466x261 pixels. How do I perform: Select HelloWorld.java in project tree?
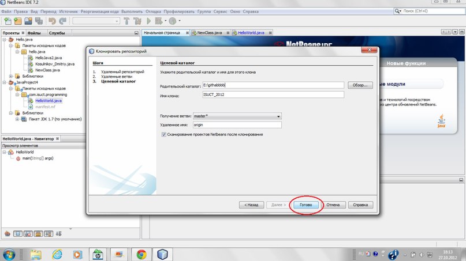pyautogui.click(x=49, y=101)
